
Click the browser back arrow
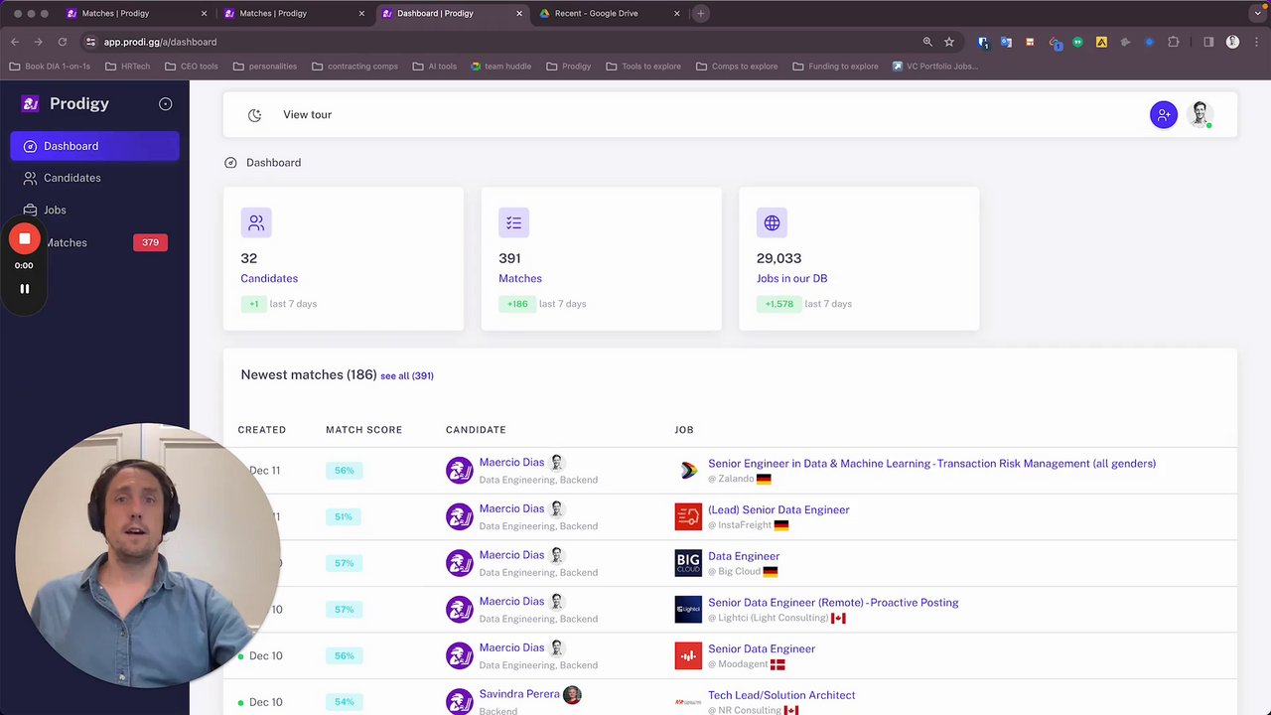coord(15,42)
